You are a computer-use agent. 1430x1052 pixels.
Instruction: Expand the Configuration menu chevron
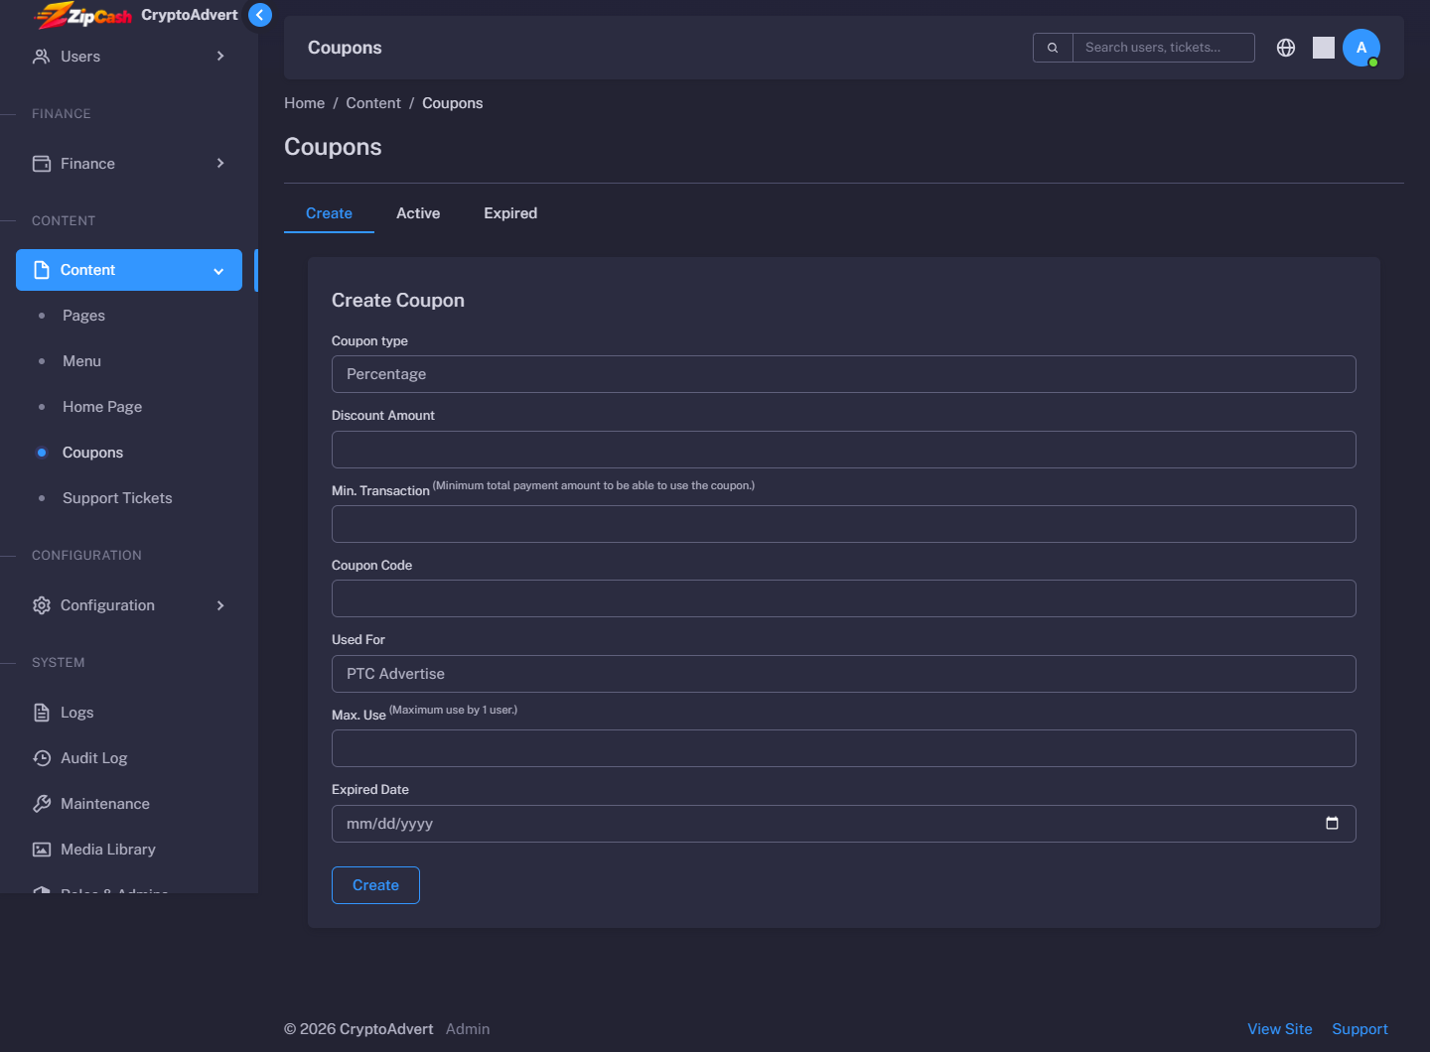point(220,605)
